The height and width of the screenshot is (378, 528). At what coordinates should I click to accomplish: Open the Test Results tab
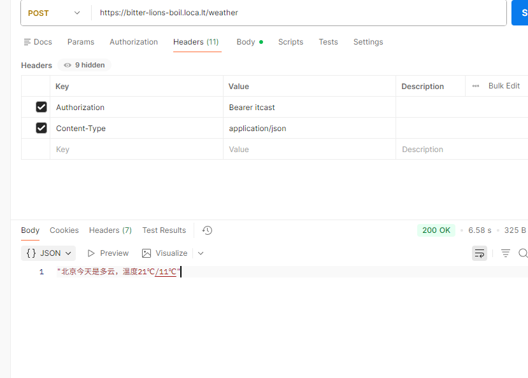point(164,230)
